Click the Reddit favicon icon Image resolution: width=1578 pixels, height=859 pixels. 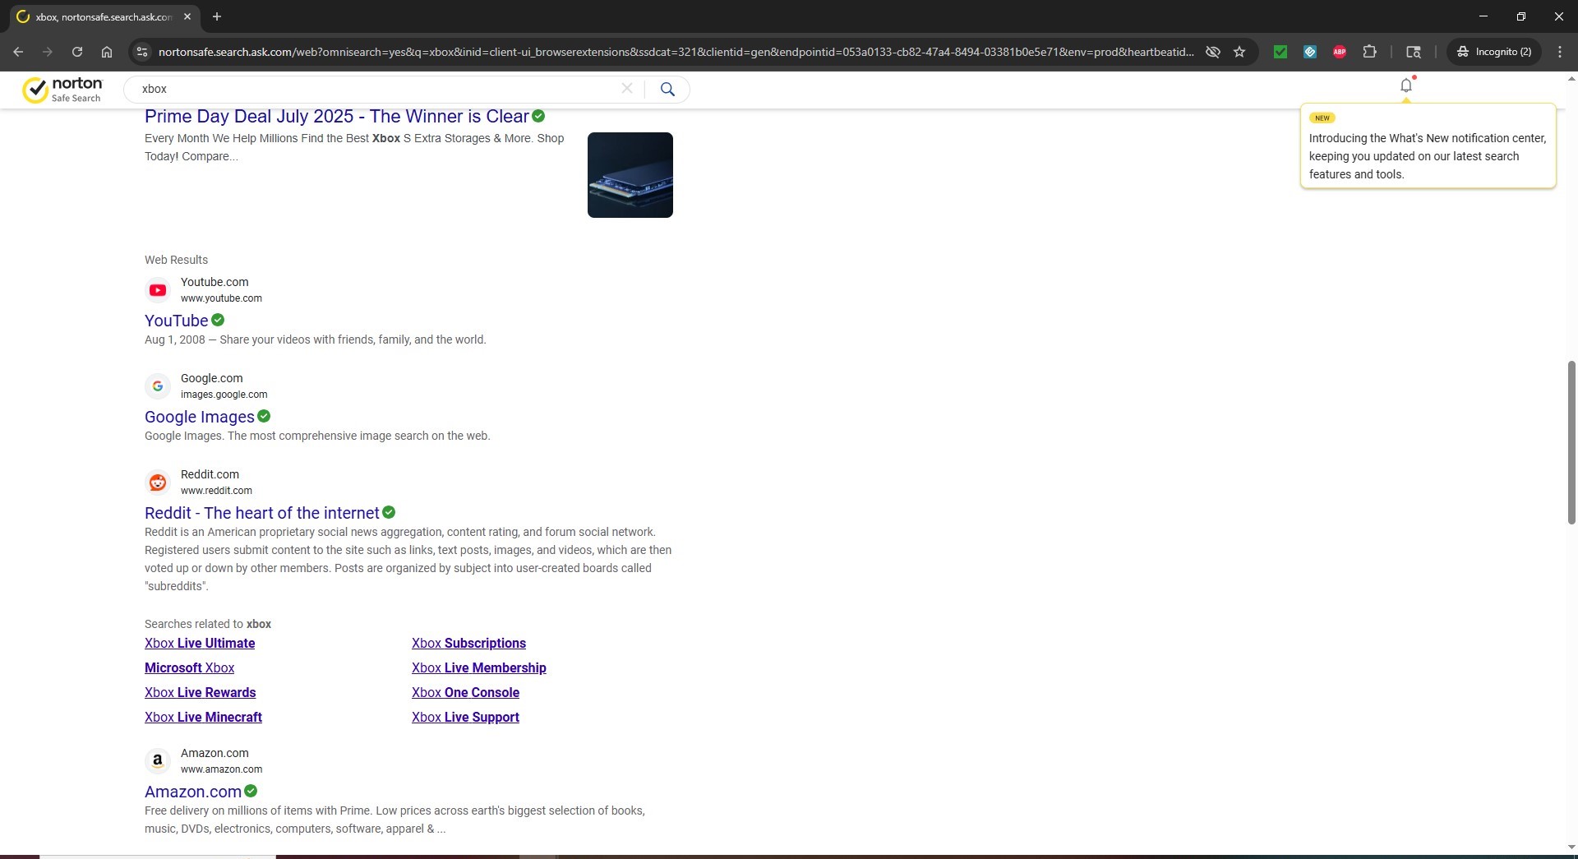[x=158, y=483]
